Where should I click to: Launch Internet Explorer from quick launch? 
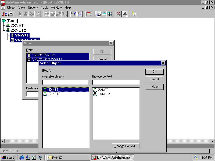click(21, 158)
